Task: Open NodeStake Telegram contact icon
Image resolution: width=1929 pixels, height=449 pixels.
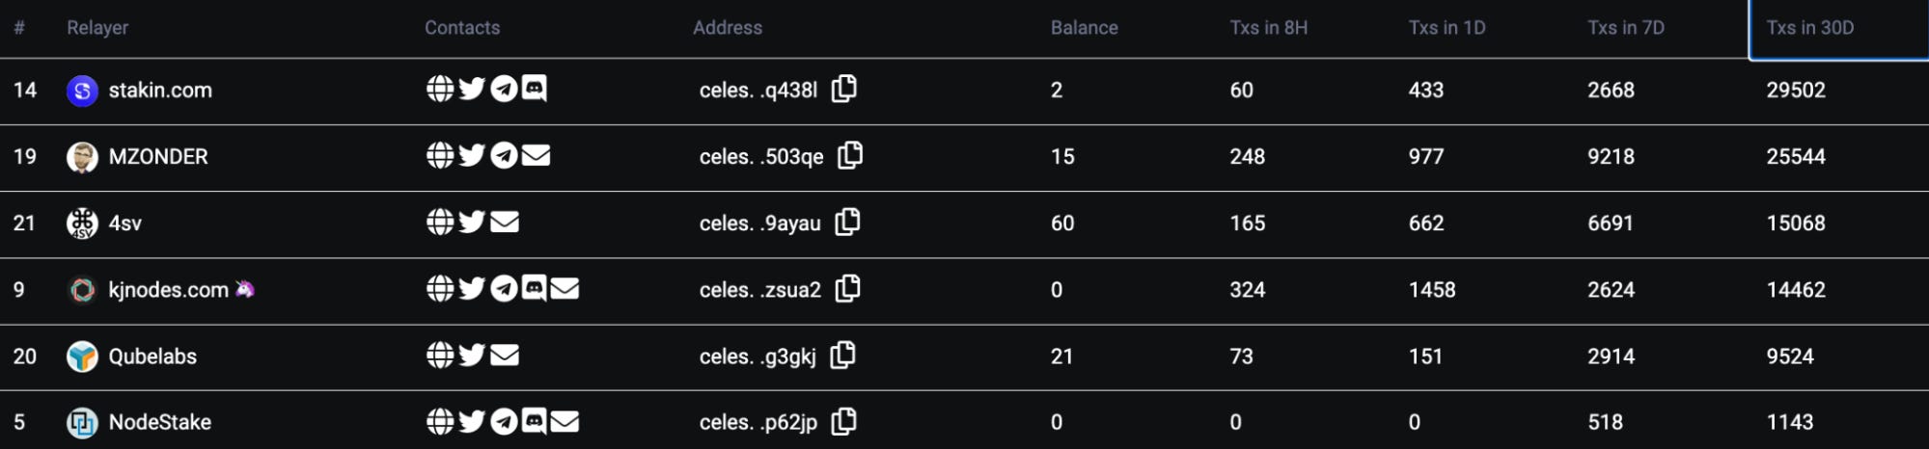Action: 504,421
